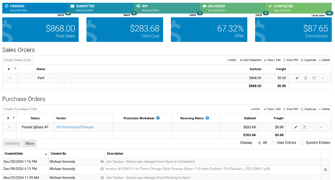This screenshot has height=180, width=335.
Task: Click printer icon on Dec/20/2024 1:16 PM entry
Action: click(x=102, y=162)
